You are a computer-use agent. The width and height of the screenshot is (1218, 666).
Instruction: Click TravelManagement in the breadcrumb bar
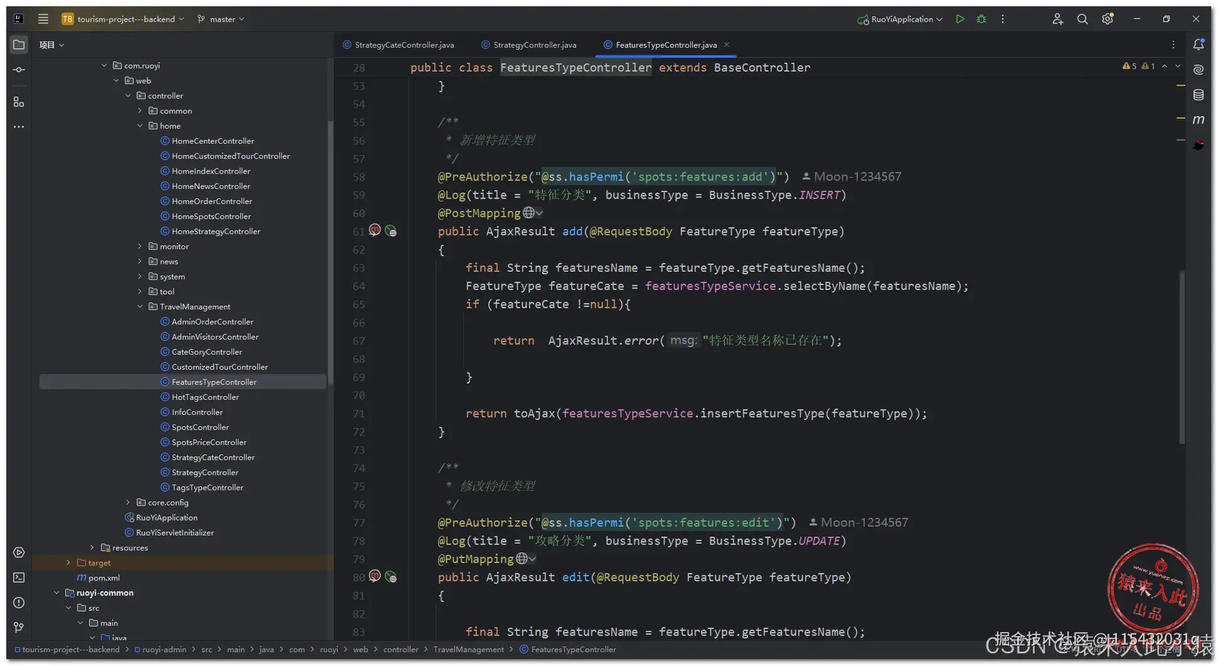coord(468,650)
